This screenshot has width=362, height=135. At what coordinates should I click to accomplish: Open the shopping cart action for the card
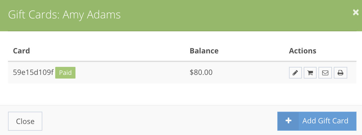click(310, 73)
